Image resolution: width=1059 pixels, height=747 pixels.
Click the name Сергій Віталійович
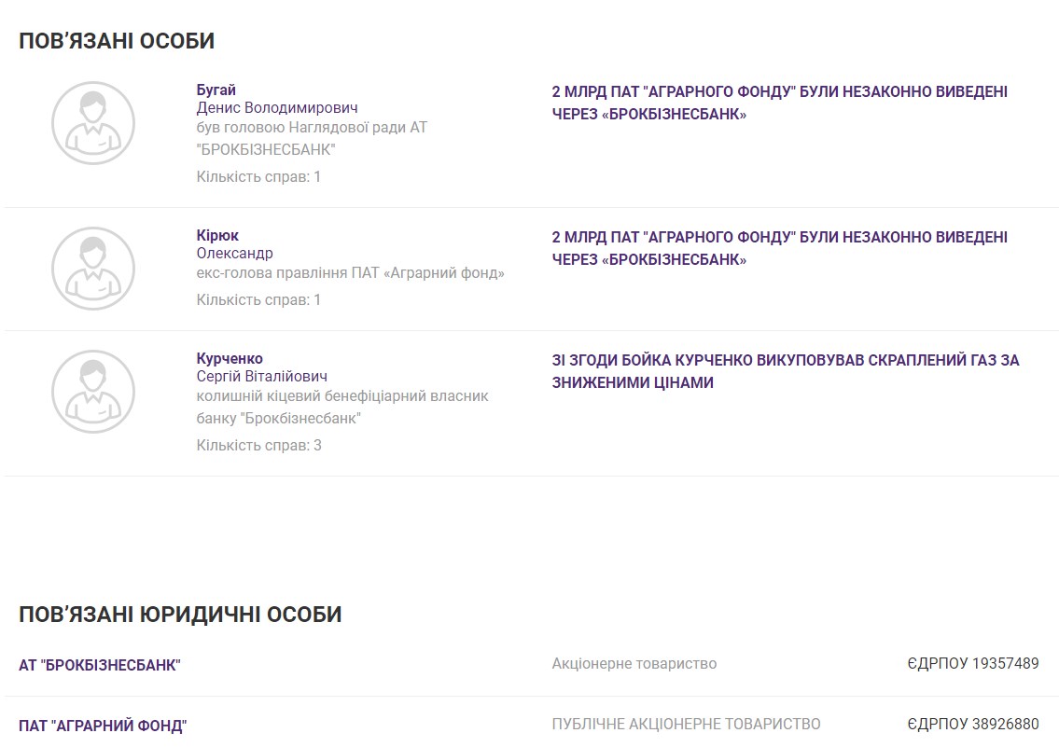261,377
